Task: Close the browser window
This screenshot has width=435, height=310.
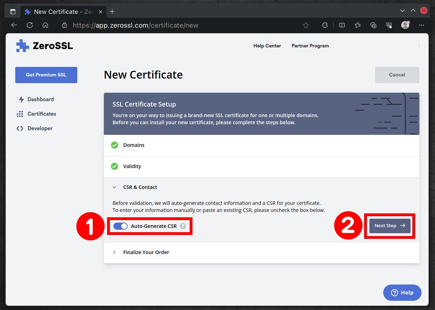Action: 424,11
